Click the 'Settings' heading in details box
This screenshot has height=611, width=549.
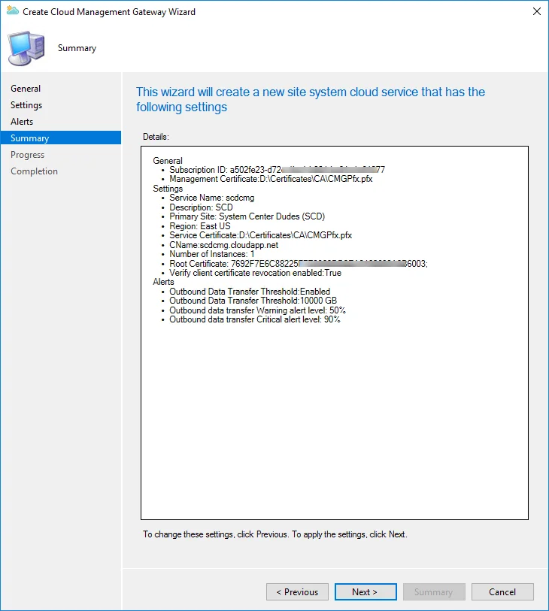tap(168, 189)
